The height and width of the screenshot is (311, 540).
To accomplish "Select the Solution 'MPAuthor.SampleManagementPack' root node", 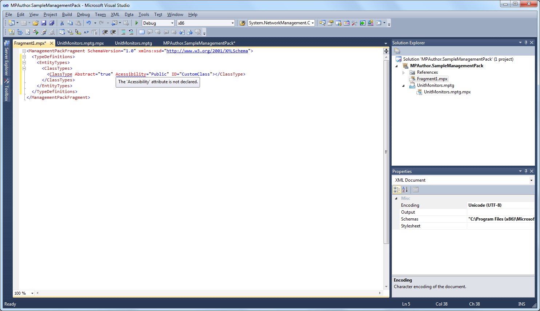I will click(458, 59).
